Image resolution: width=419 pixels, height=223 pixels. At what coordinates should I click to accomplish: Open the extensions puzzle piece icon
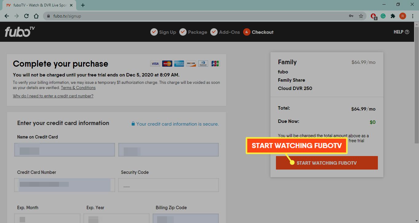pyautogui.click(x=393, y=16)
